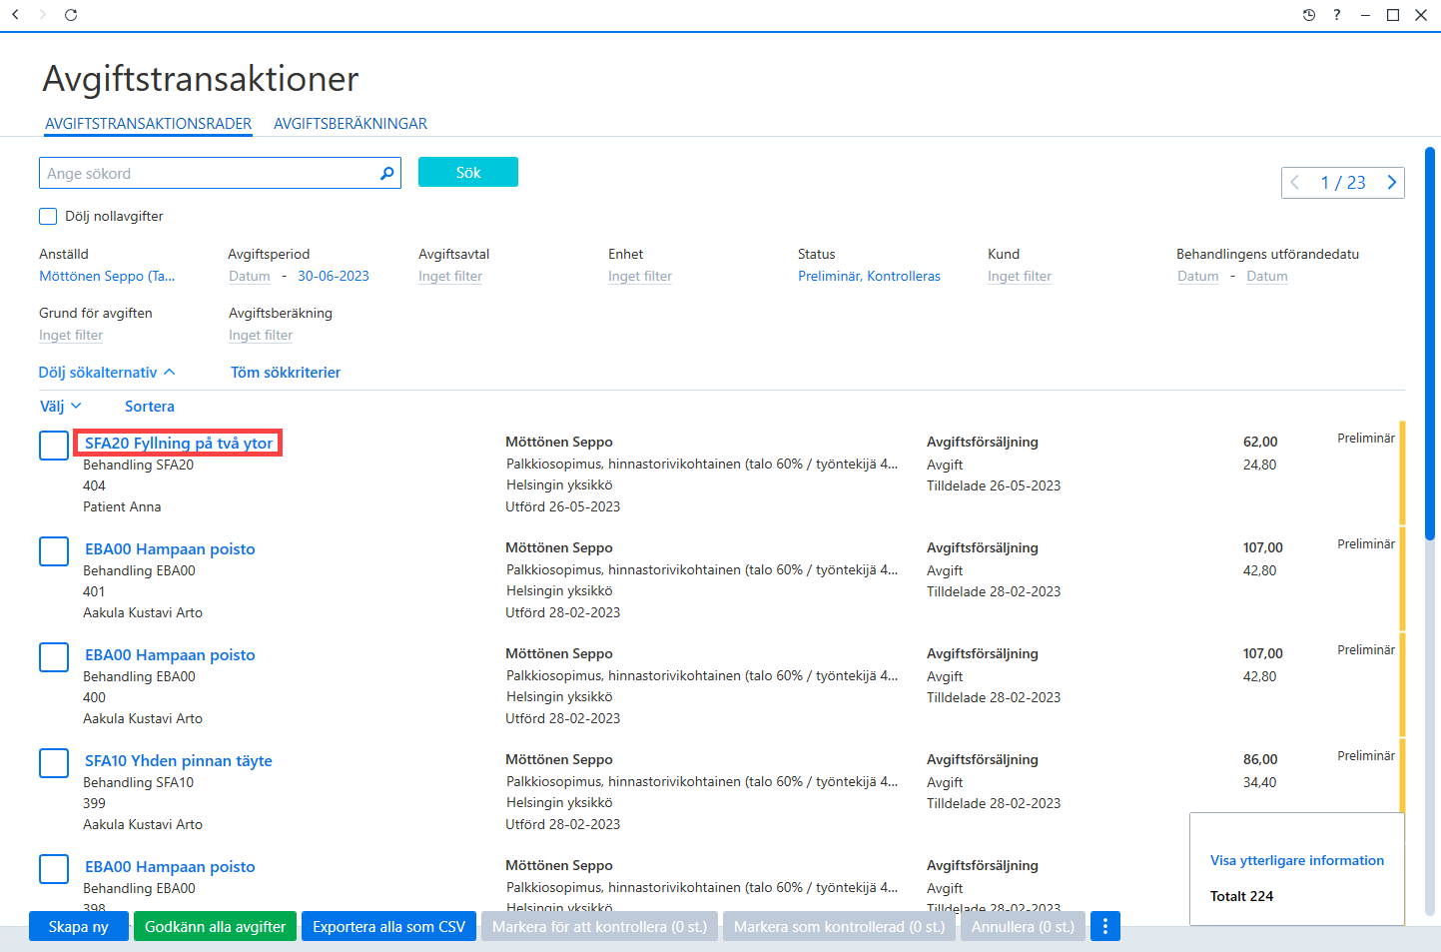Viewport: 1441px width, 952px height.
Task: Select checkbox for EBA00 row 398
Action: [54, 869]
